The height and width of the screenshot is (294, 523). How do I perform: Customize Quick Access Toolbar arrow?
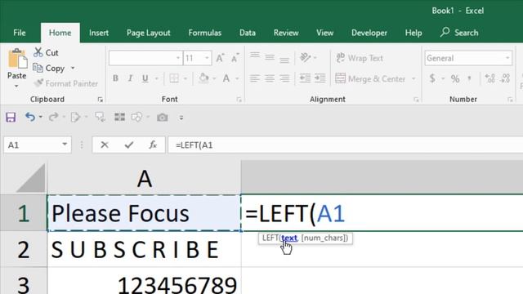tap(181, 118)
